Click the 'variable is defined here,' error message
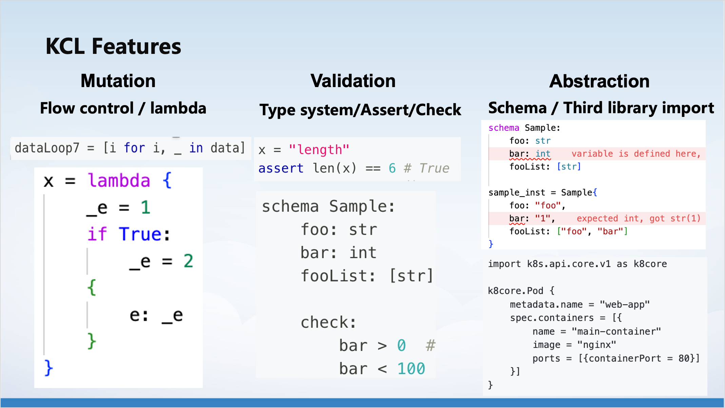The height and width of the screenshot is (408, 725). tap(636, 154)
